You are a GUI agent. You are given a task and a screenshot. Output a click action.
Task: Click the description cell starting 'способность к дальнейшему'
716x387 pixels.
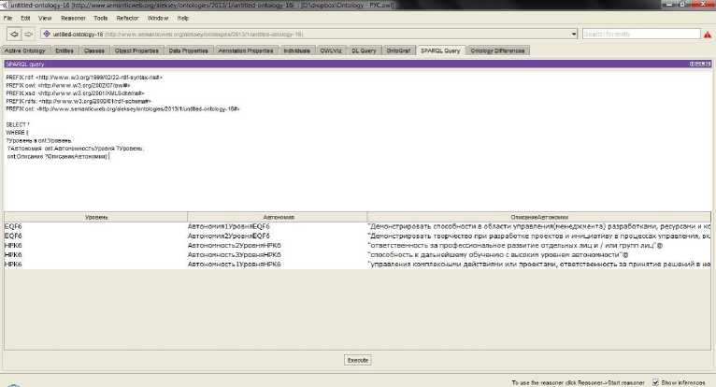(x=538, y=254)
